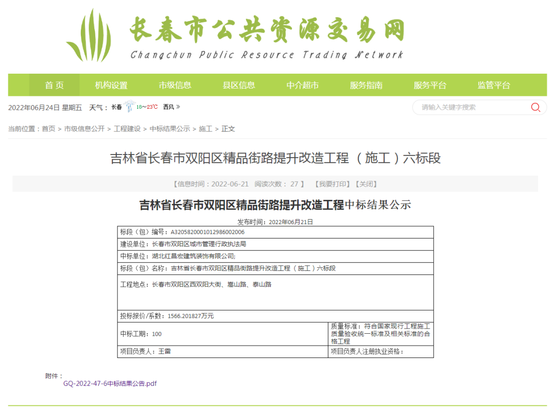The image size is (556, 411).
Task: Open the 监管平台 menu item
Action: (x=494, y=85)
